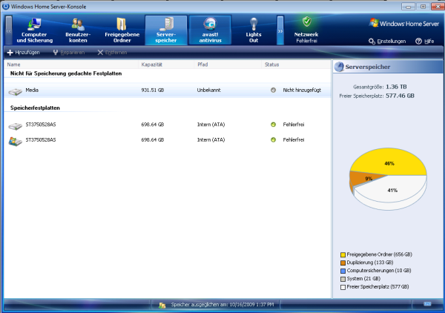Click the Unbekannt path cell
445x313 pixels.
tap(209, 90)
